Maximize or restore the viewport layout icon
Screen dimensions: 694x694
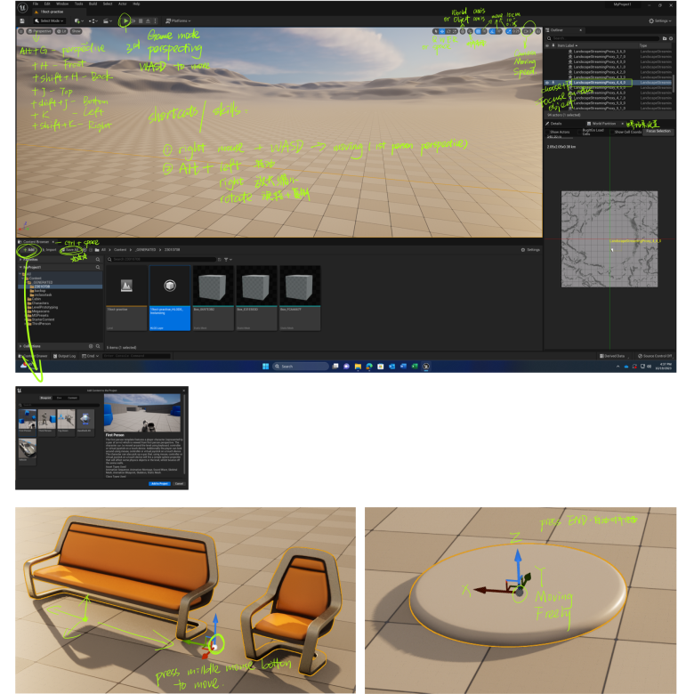pyautogui.click(x=538, y=31)
